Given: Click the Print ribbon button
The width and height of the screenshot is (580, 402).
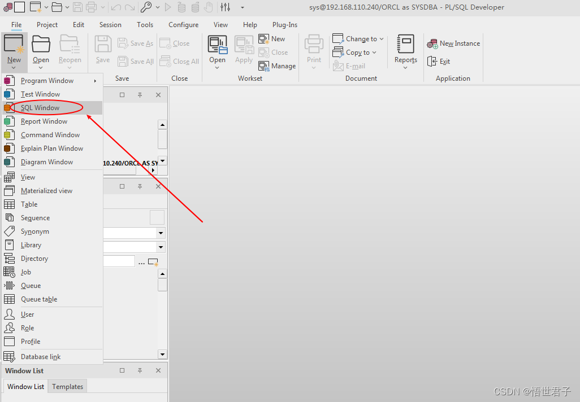Looking at the screenshot, I should [314, 52].
